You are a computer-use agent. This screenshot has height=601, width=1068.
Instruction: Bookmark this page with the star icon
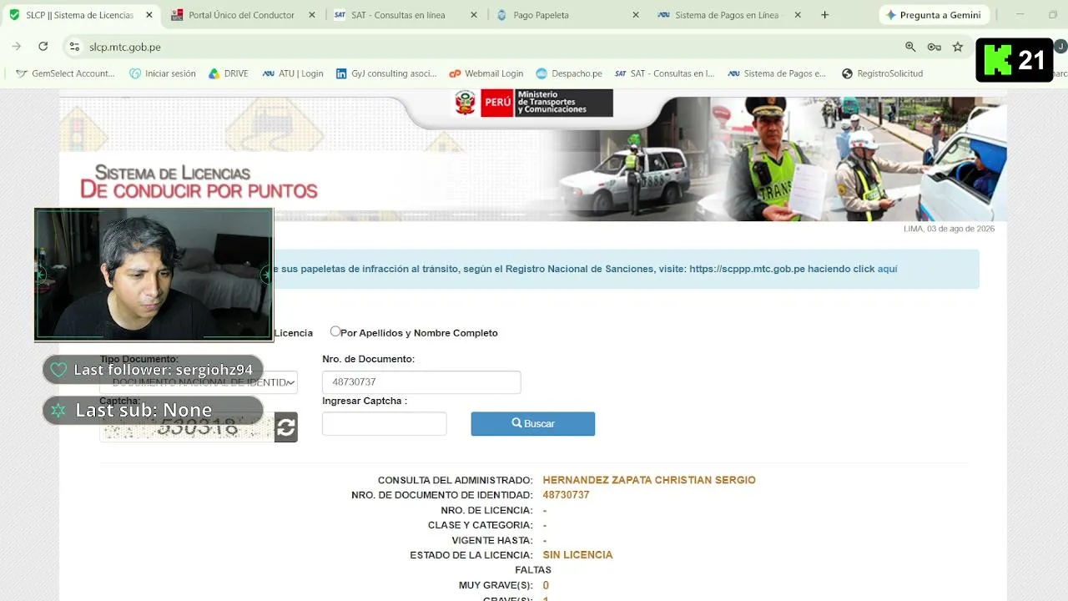pyautogui.click(x=958, y=47)
